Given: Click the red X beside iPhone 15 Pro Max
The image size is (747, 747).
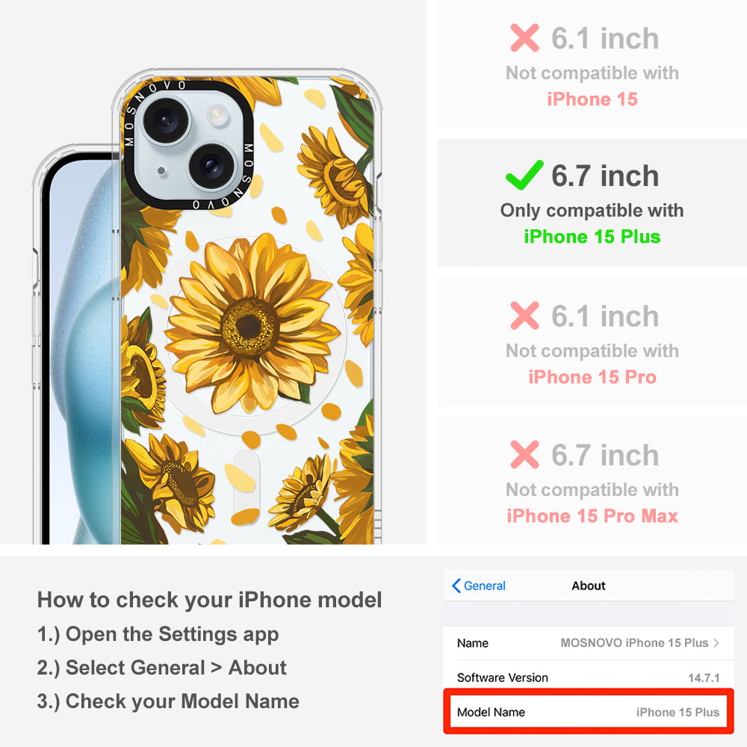Looking at the screenshot, I should click(524, 454).
